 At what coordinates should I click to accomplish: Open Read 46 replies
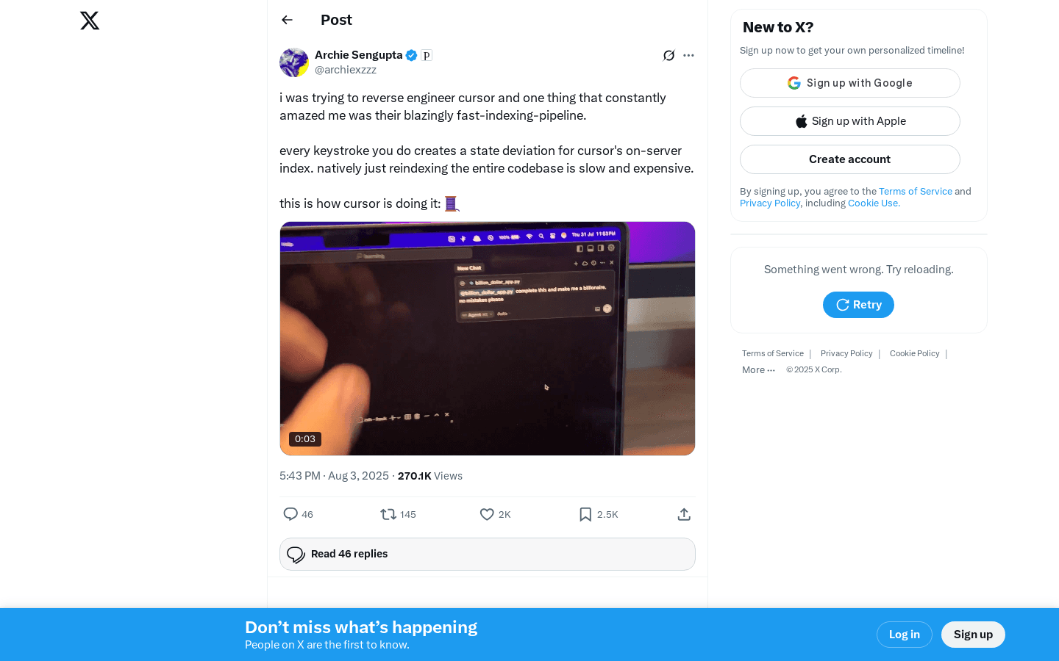pos(488,554)
